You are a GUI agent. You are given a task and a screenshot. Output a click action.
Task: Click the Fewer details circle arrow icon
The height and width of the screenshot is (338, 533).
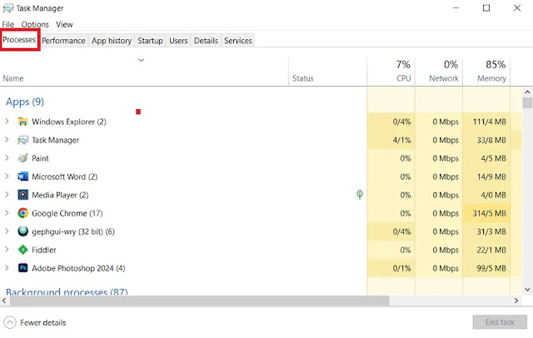(10, 322)
